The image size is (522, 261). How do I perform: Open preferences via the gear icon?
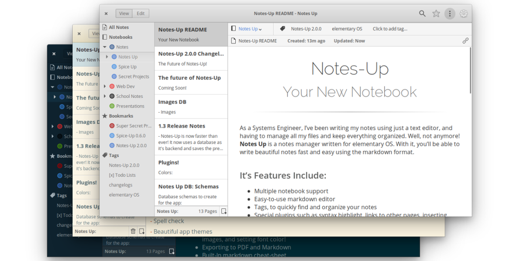pos(463,13)
